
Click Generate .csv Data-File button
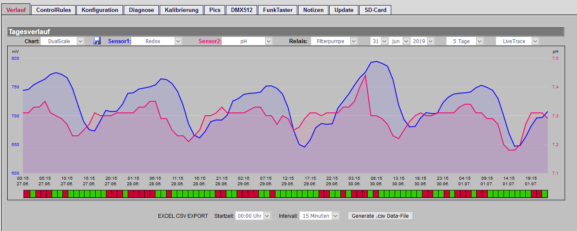point(380,216)
